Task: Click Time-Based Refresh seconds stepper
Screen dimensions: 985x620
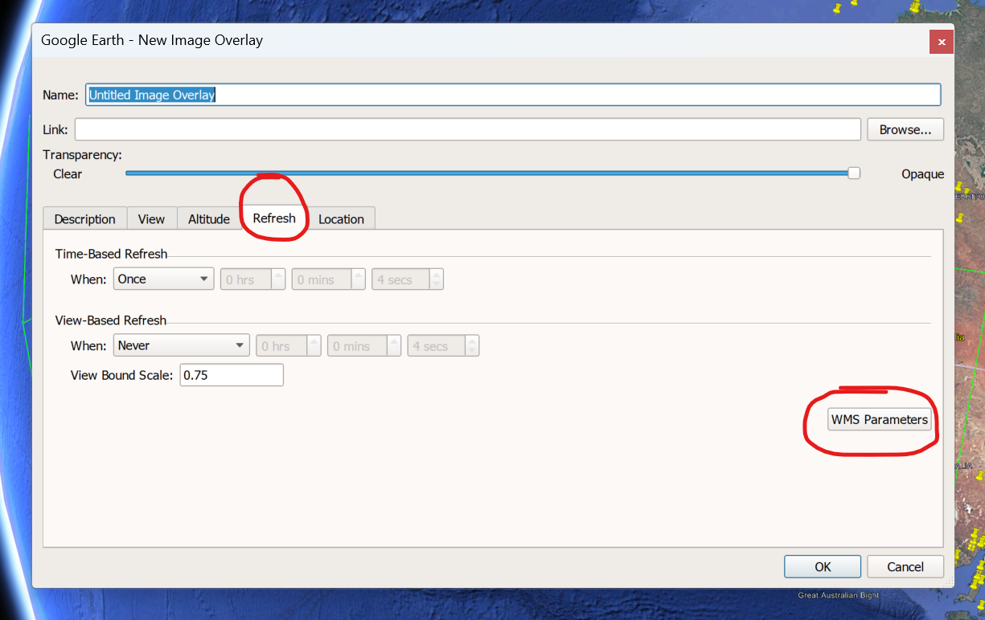Action: coord(408,279)
